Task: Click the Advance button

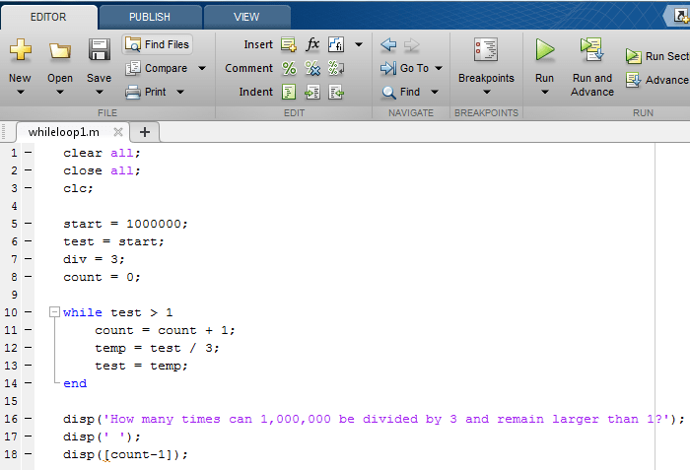Action: pyautogui.click(x=657, y=80)
